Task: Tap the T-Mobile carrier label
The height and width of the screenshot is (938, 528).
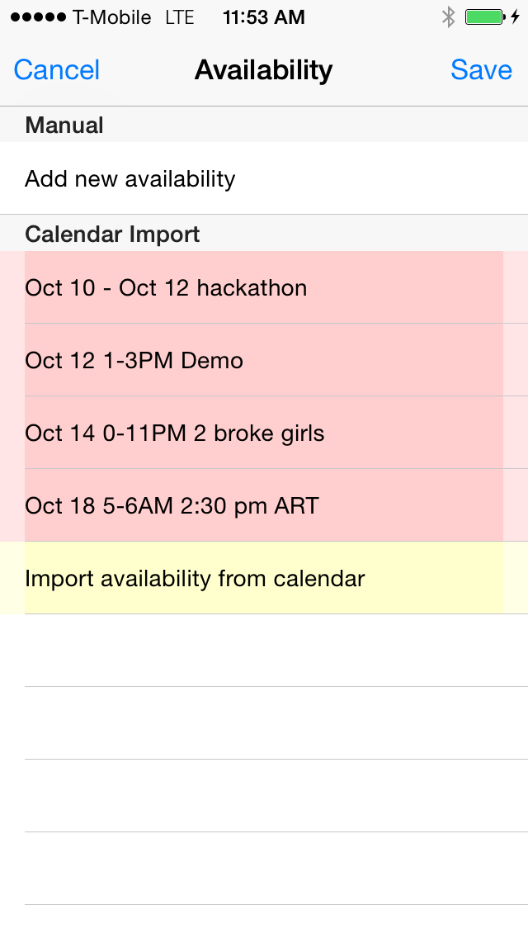Action: tap(112, 17)
